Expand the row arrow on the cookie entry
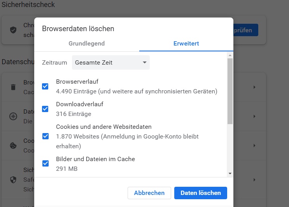The width and height of the screenshot is (289, 207). (254, 146)
